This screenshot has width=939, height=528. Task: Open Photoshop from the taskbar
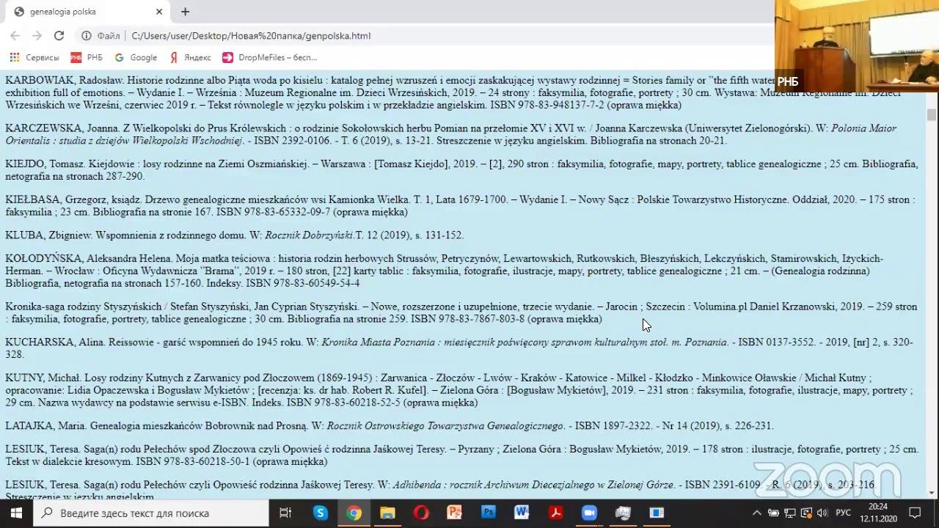489,513
